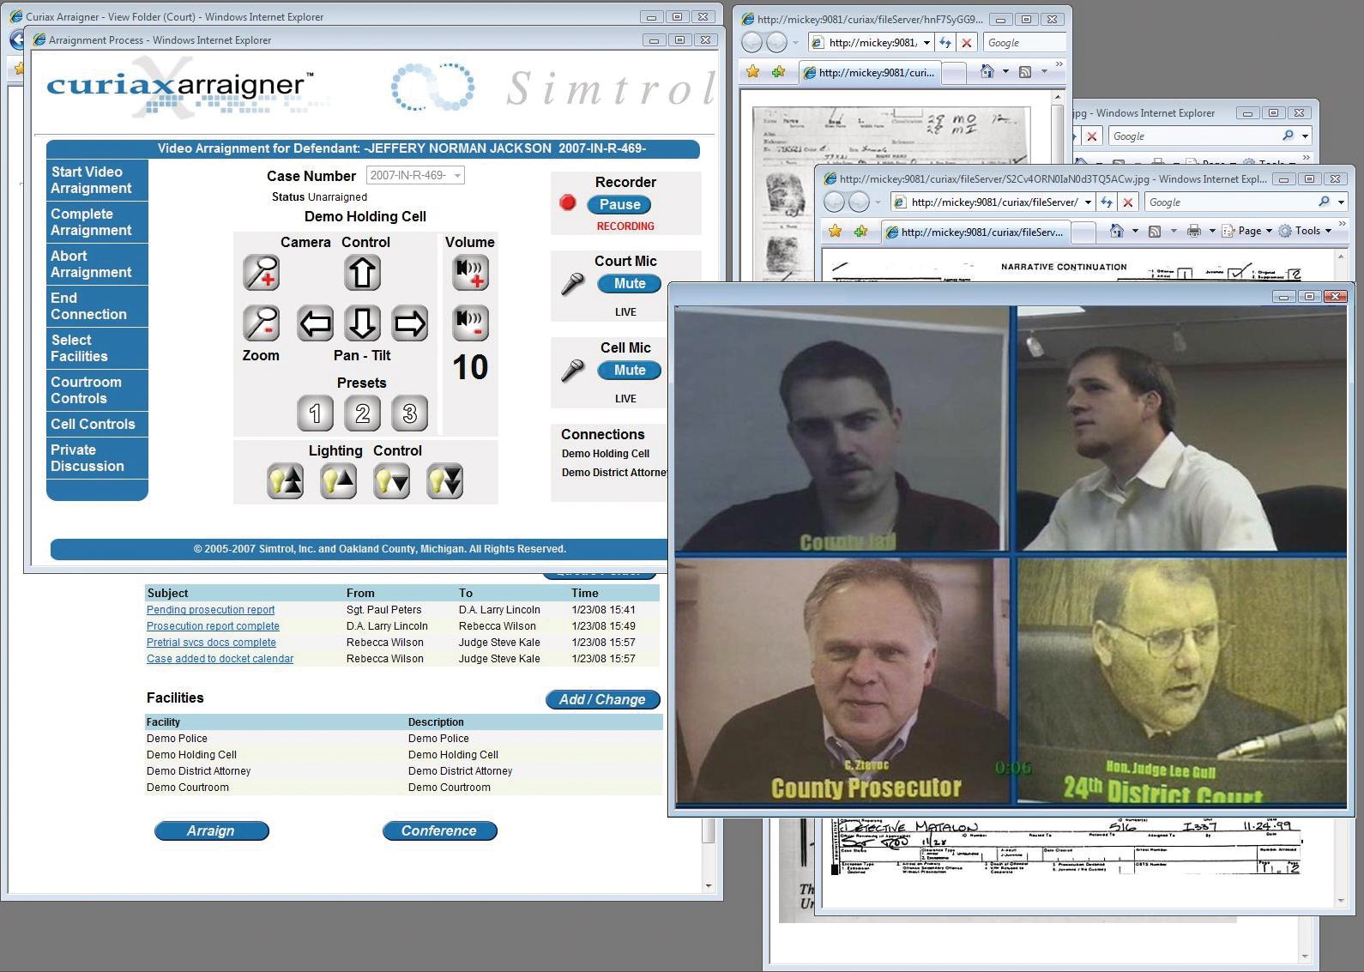Click scroll-down arrow in S2Cv4 image window
Image resolution: width=1364 pixels, height=972 pixels.
(x=1341, y=901)
